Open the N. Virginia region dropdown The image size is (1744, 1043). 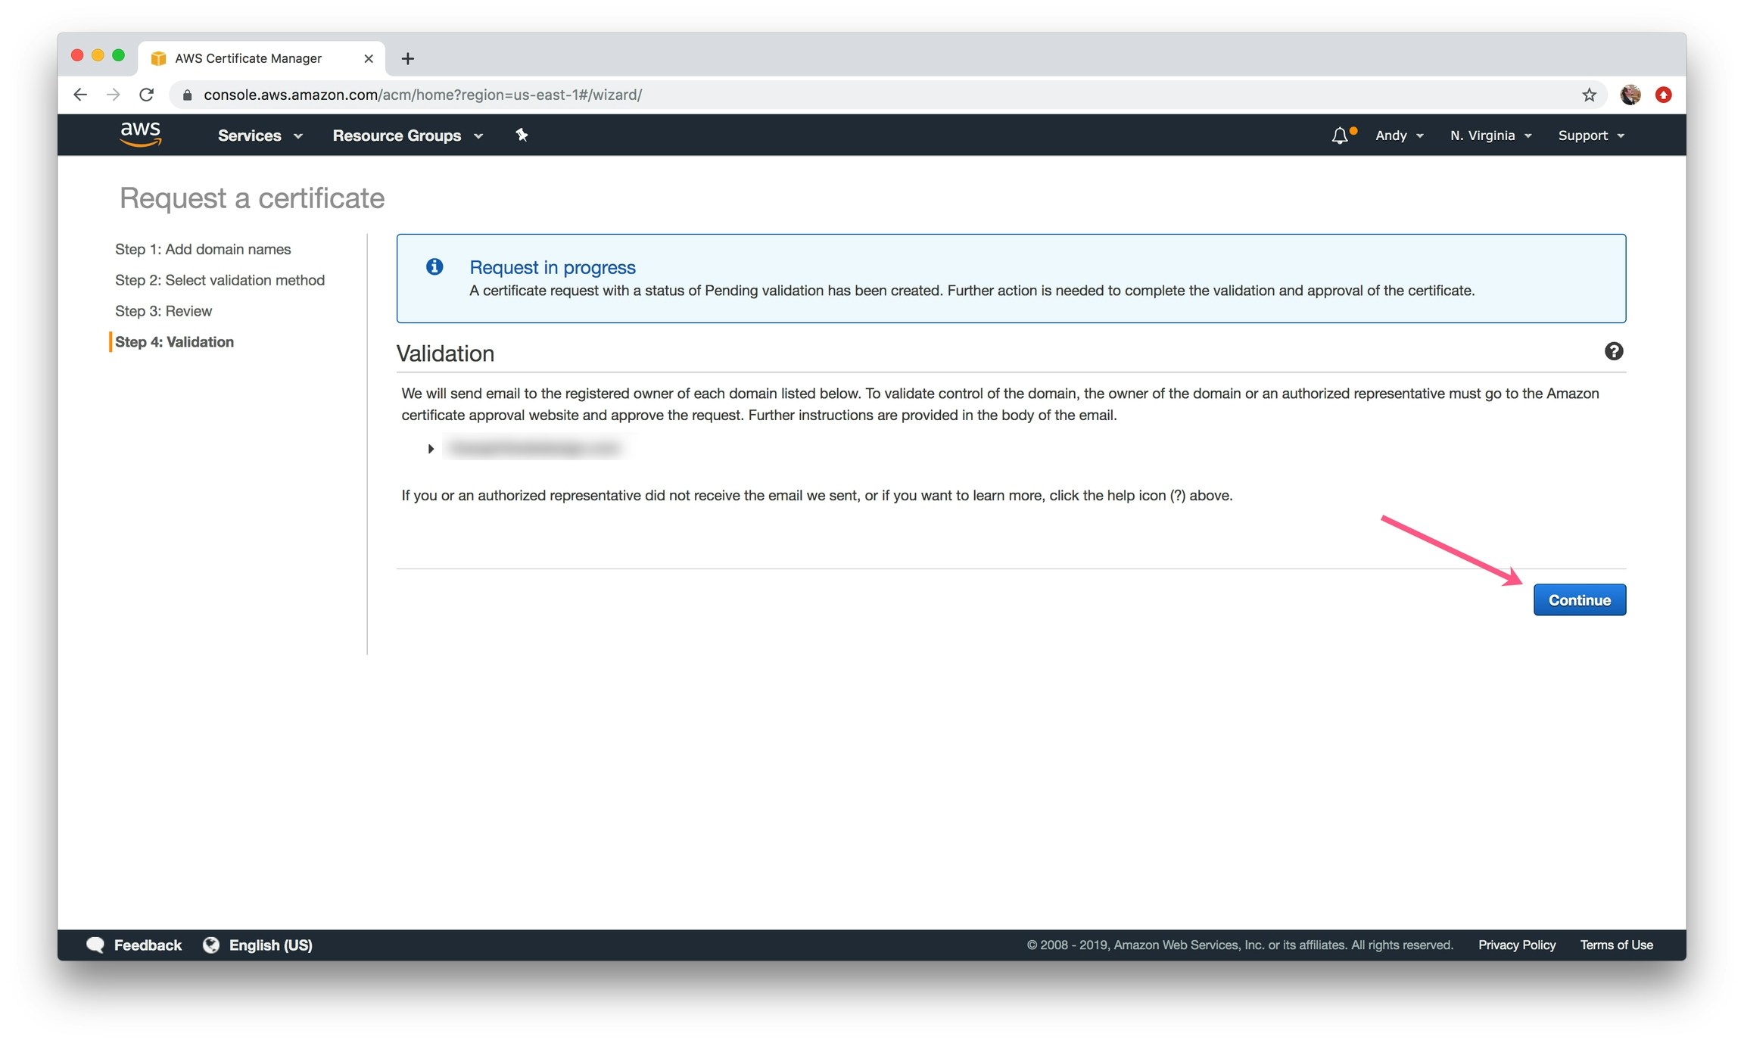(1490, 135)
